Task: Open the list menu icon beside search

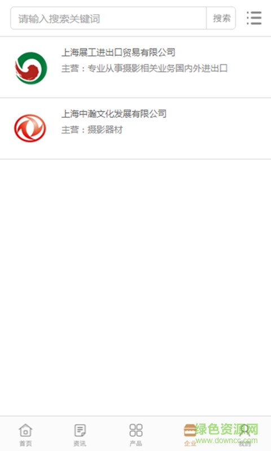Action: click(x=254, y=18)
